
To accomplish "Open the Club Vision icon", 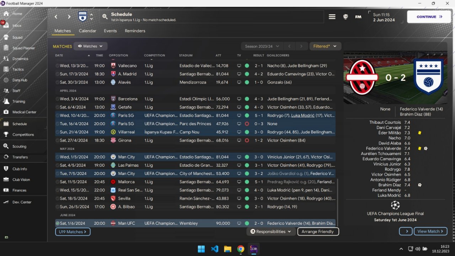I will [x=6, y=180].
